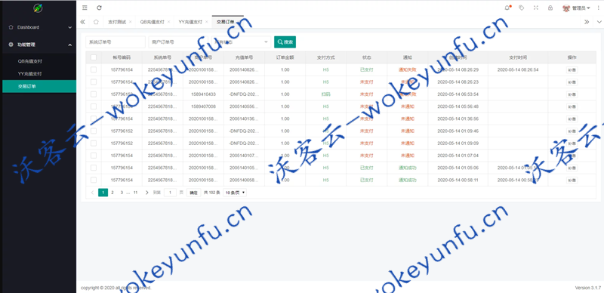Click 通知成功 in the 01:05:06 row

[x=407, y=168]
